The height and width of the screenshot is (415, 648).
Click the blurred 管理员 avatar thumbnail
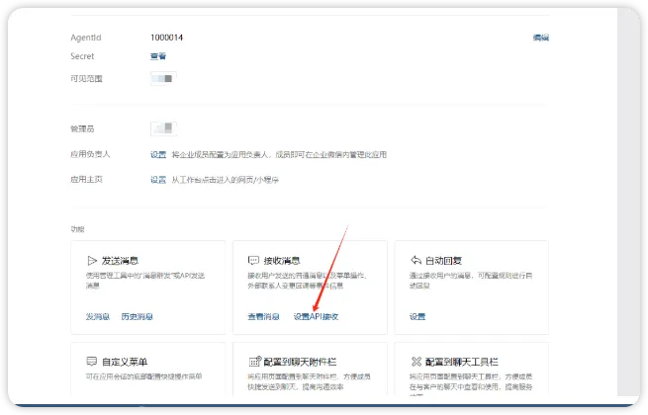[x=163, y=128]
